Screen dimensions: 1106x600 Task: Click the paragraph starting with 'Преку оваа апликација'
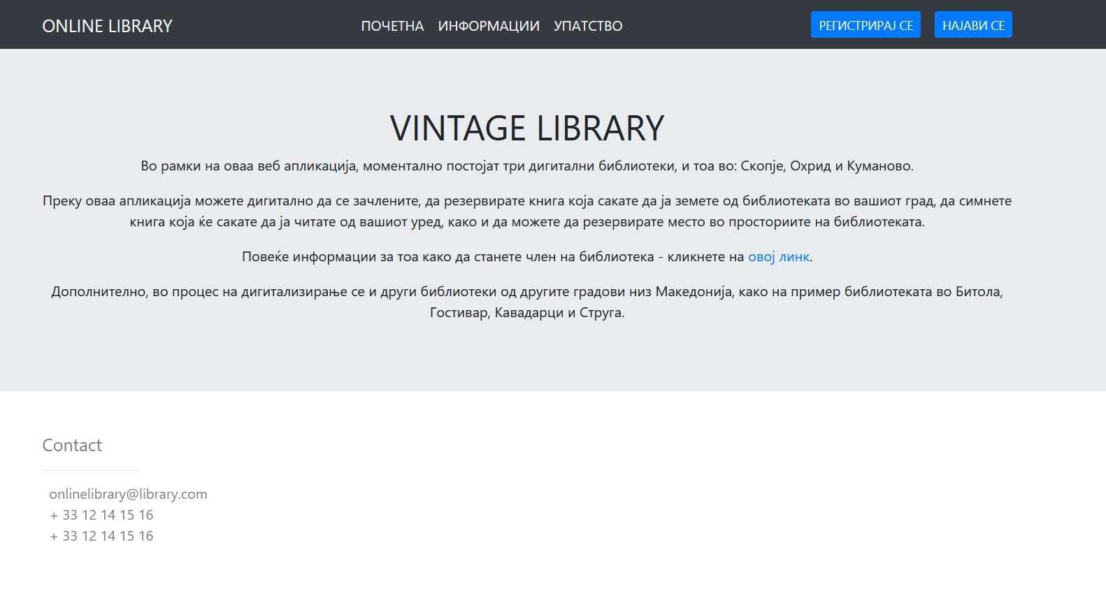point(526,211)
